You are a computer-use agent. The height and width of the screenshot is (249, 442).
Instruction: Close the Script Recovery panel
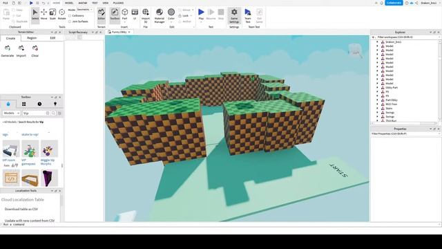pyautogui.click(x=100, y=33)
